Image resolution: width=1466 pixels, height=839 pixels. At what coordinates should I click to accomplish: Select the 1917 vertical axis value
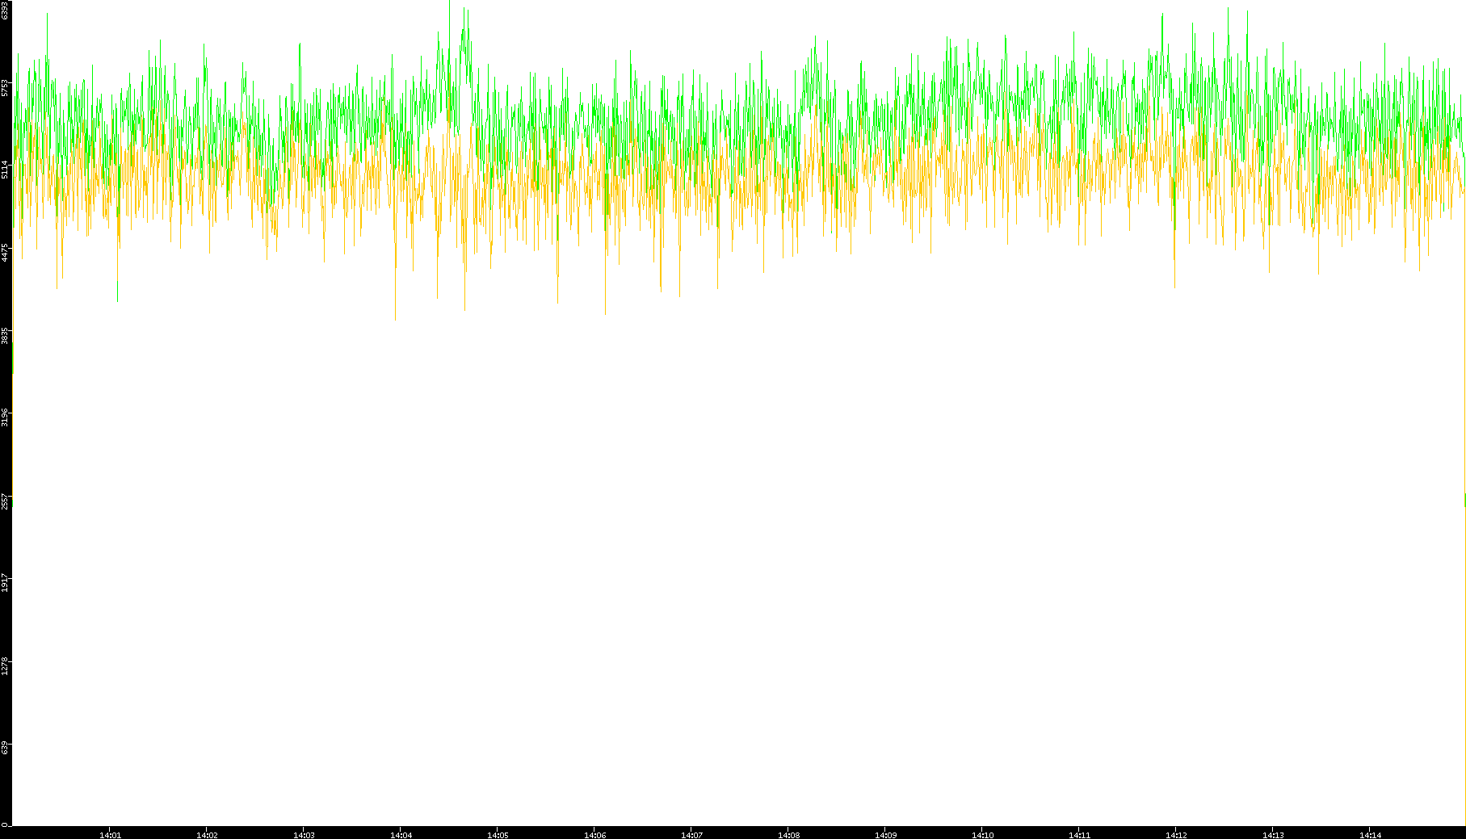(6, 583)
